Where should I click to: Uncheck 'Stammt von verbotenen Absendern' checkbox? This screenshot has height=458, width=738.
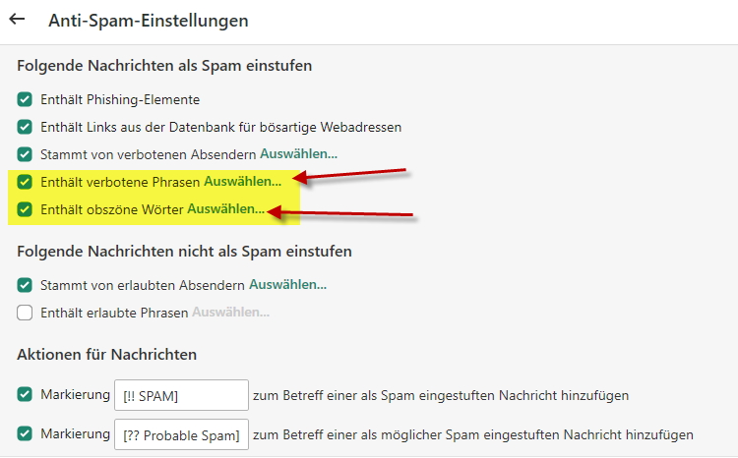coord(25,154)
